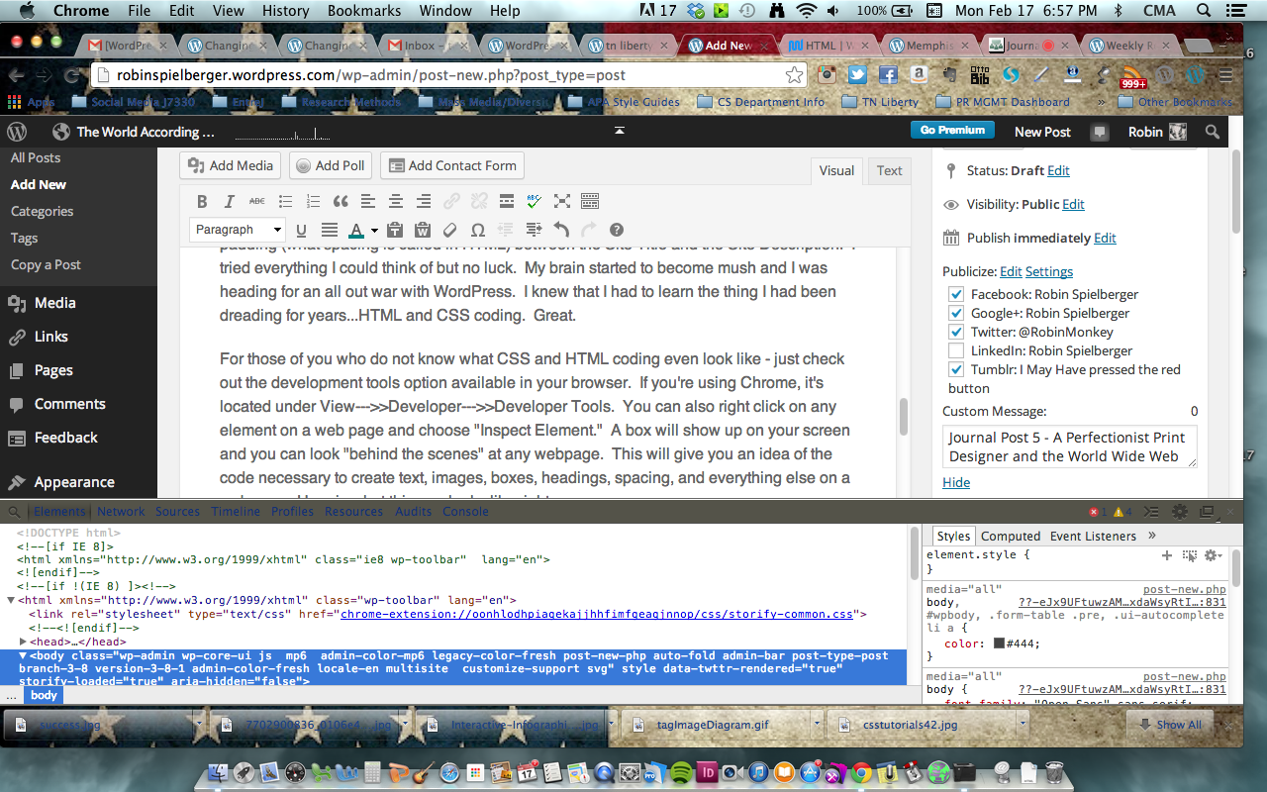The width and height of the screenshot is (1267, 792).
Task: Run the proofread spell-check tool
Action: (x=535, y=201)
